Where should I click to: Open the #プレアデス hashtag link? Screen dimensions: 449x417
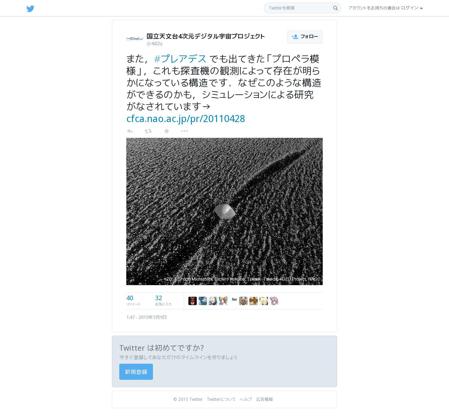point(180,59)
